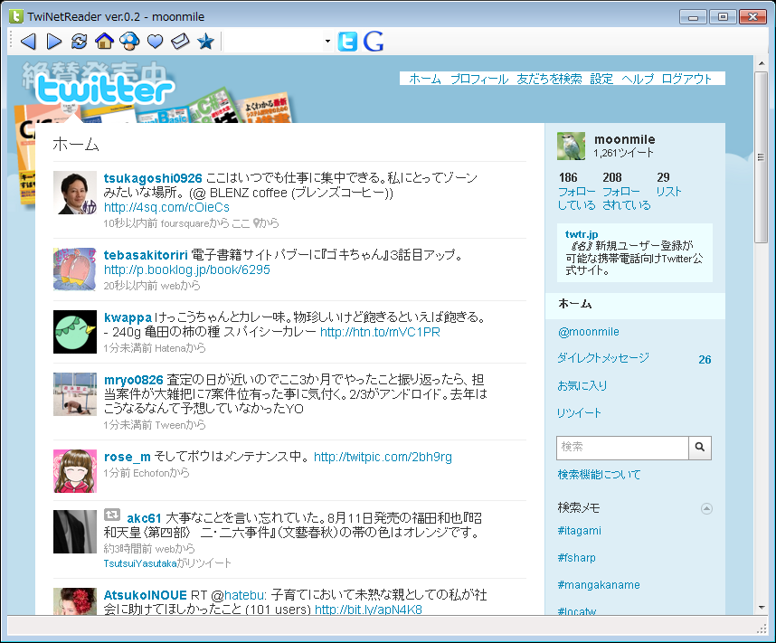Screen dimensions: 776x643
Task: Open プロフィール in the top navigation
Action: (479, 79)
